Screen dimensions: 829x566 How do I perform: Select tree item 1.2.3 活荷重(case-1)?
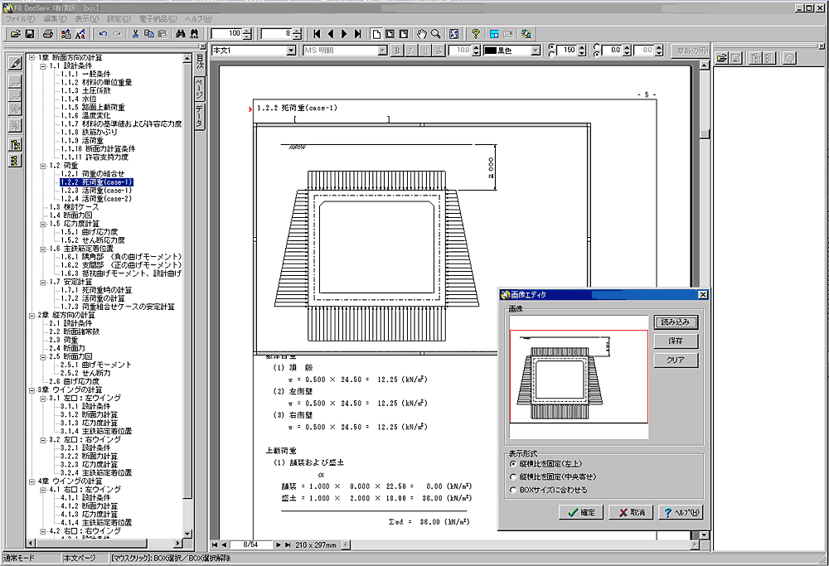(x=95, y=191)
